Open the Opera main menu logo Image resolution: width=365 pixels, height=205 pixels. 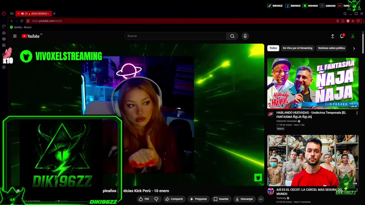(x=4, y=13)
